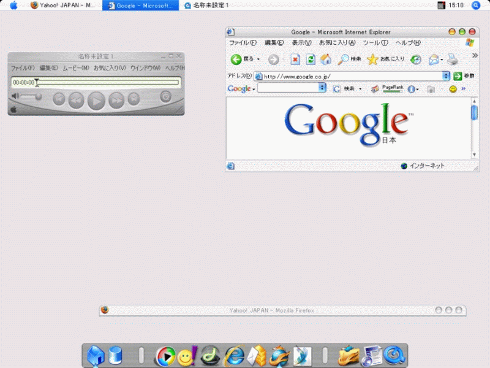This screenshot has width=490, height=368.
Task: Click the QuickTime volume slider knob
Action: point(39,96)
